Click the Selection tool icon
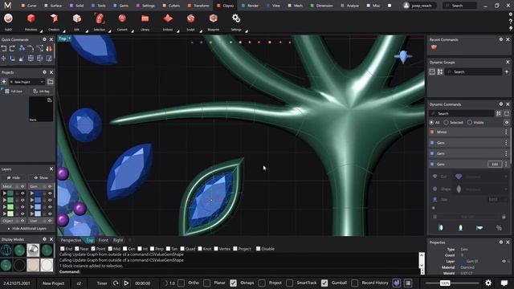The width and height of the screenshot is (514, 289). (x=100, y=18)
